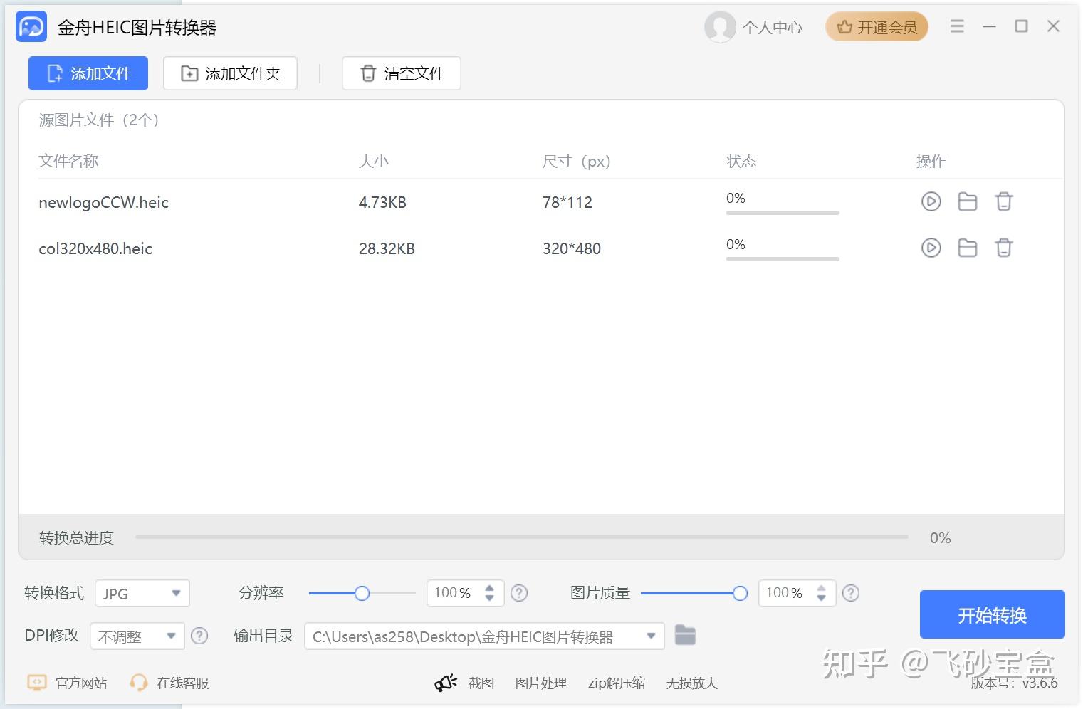Open resolution help question mark icon
Screen dimensions: 1083x709
519,593
